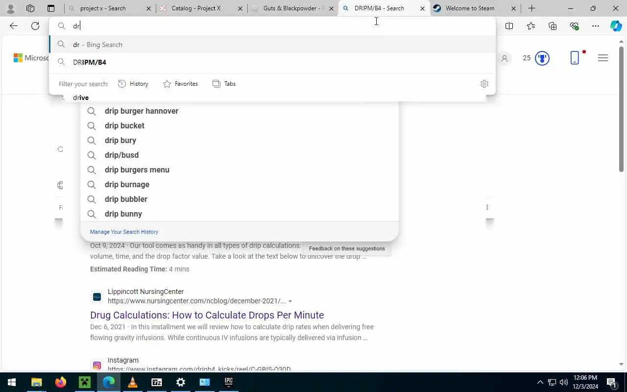Close the 'Guts & Blackpowder' tab

(331, 8)
